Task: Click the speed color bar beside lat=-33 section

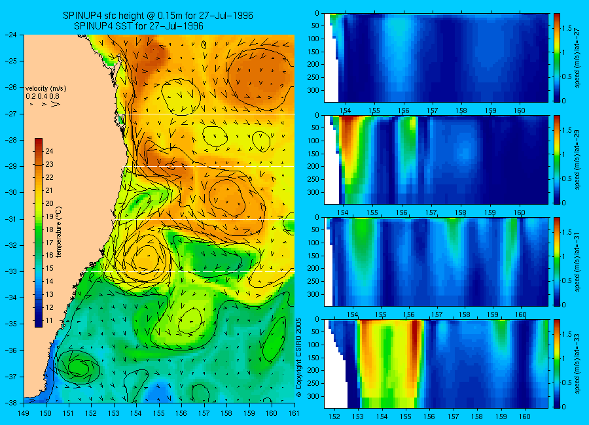Action: pyautogui.click(x=556, y=364)
